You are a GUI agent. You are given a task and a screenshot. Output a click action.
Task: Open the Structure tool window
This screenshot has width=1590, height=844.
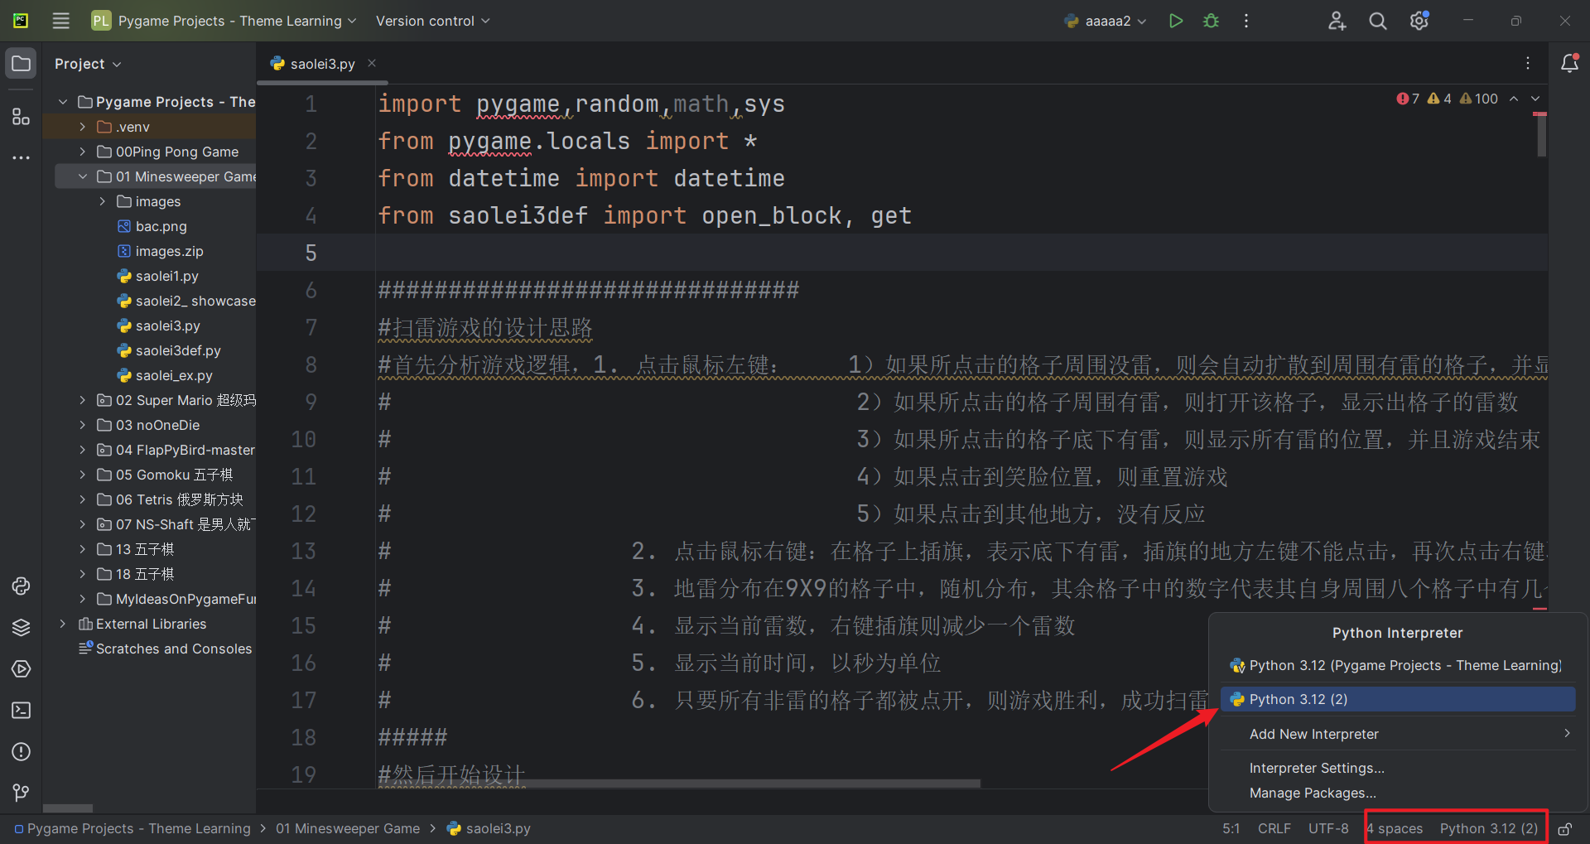click(x=21, y=117)
